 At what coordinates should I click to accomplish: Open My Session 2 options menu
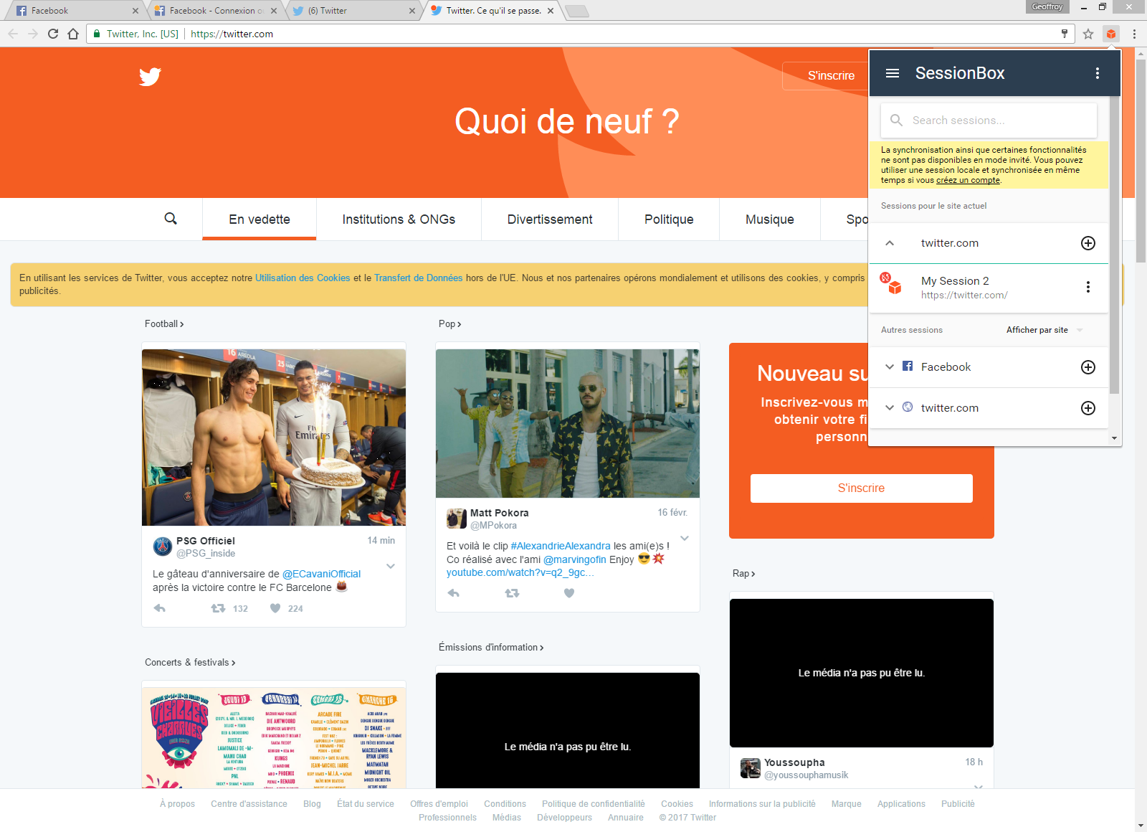pos(1087,287)
